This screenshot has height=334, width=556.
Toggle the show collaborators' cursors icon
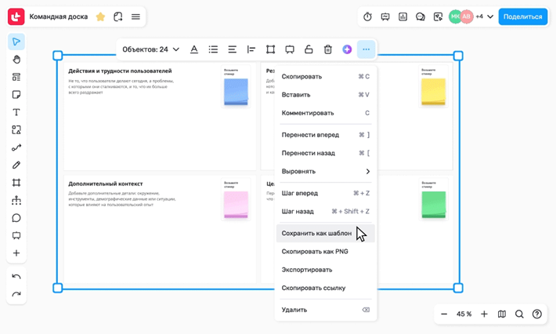pyautogui.click(x=438, y=16)
